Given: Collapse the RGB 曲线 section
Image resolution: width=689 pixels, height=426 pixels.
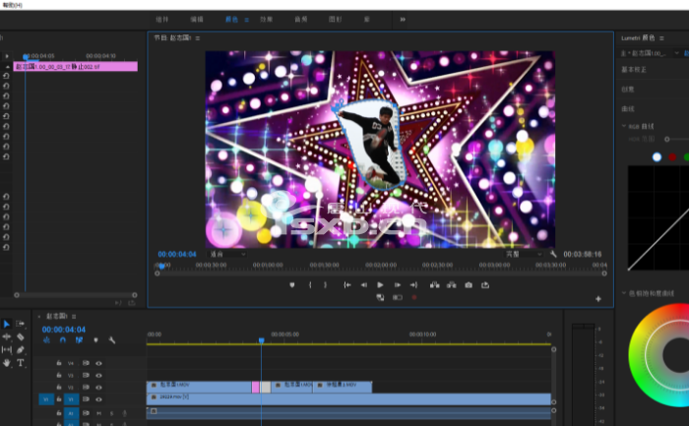Looking at the screenshot, I should [x=623, y=126].
